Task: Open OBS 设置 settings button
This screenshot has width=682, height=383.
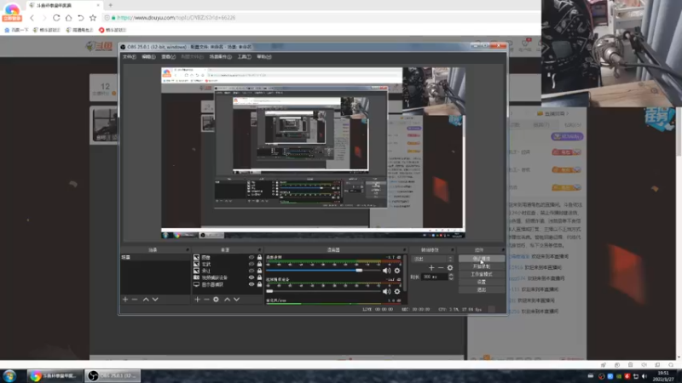Action: [x=482, y=283]
